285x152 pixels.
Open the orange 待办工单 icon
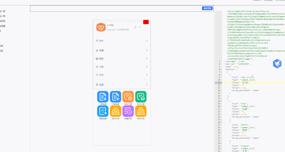tap(128, 97)
